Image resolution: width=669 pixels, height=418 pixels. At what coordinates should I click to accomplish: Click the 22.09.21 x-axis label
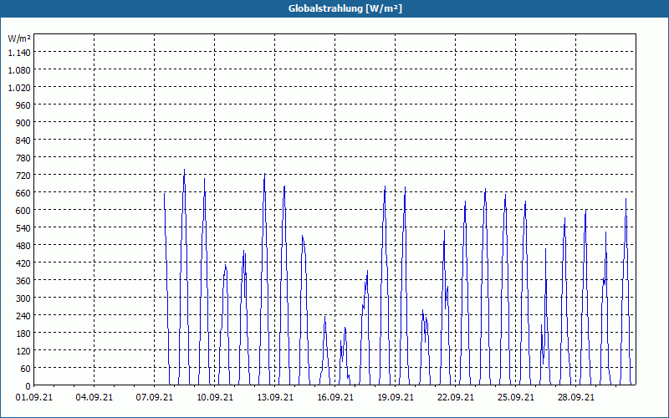(455, 398)
